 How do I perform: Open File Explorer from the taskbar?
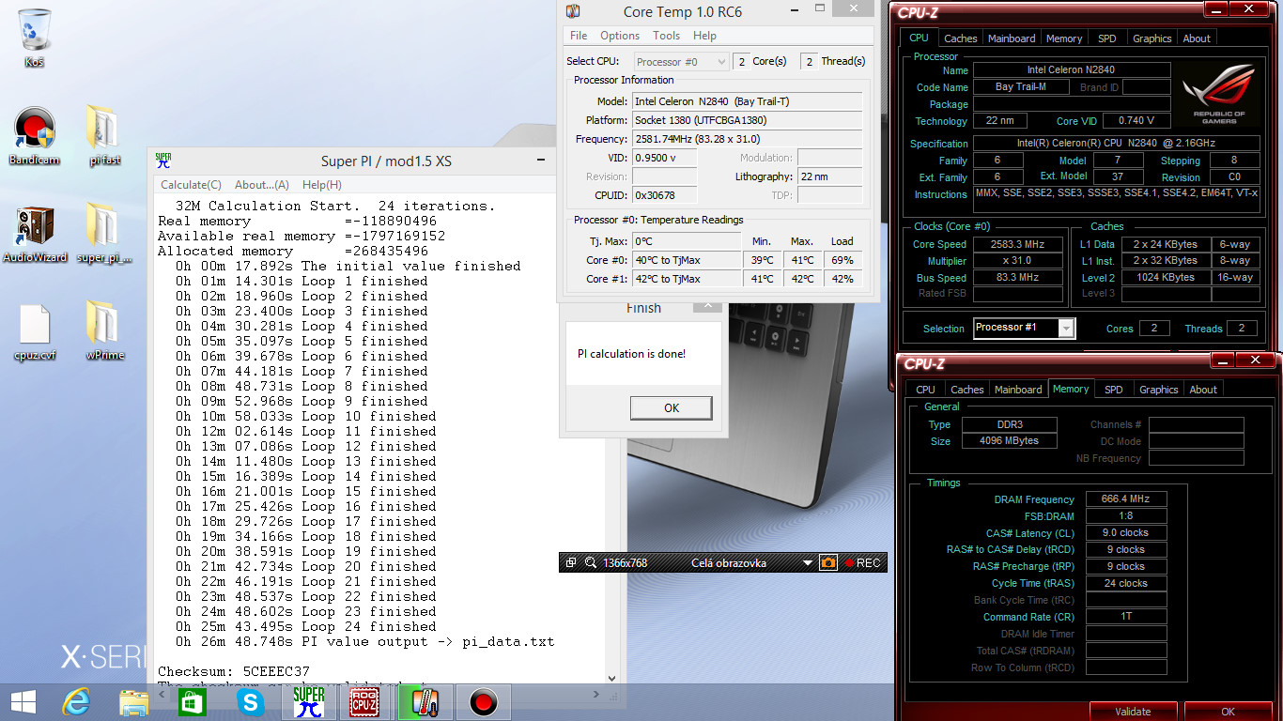(x=133, y=701)
